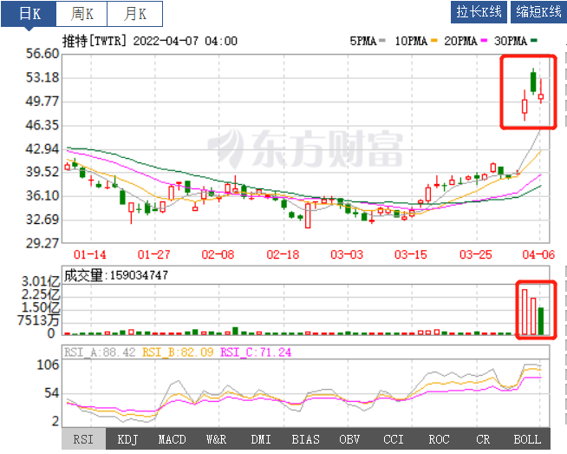The width and height of the screenshot is (567, 454).
Task: Click the green 30PMA color marker
Action: 534,40
